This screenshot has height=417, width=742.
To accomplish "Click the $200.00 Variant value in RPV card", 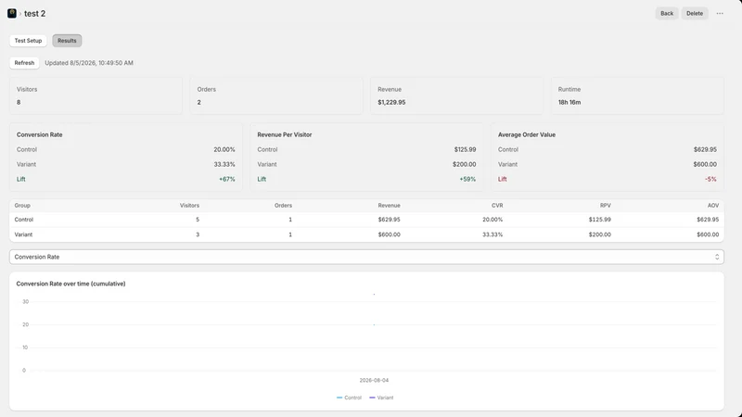I will (x=465, y=165).
